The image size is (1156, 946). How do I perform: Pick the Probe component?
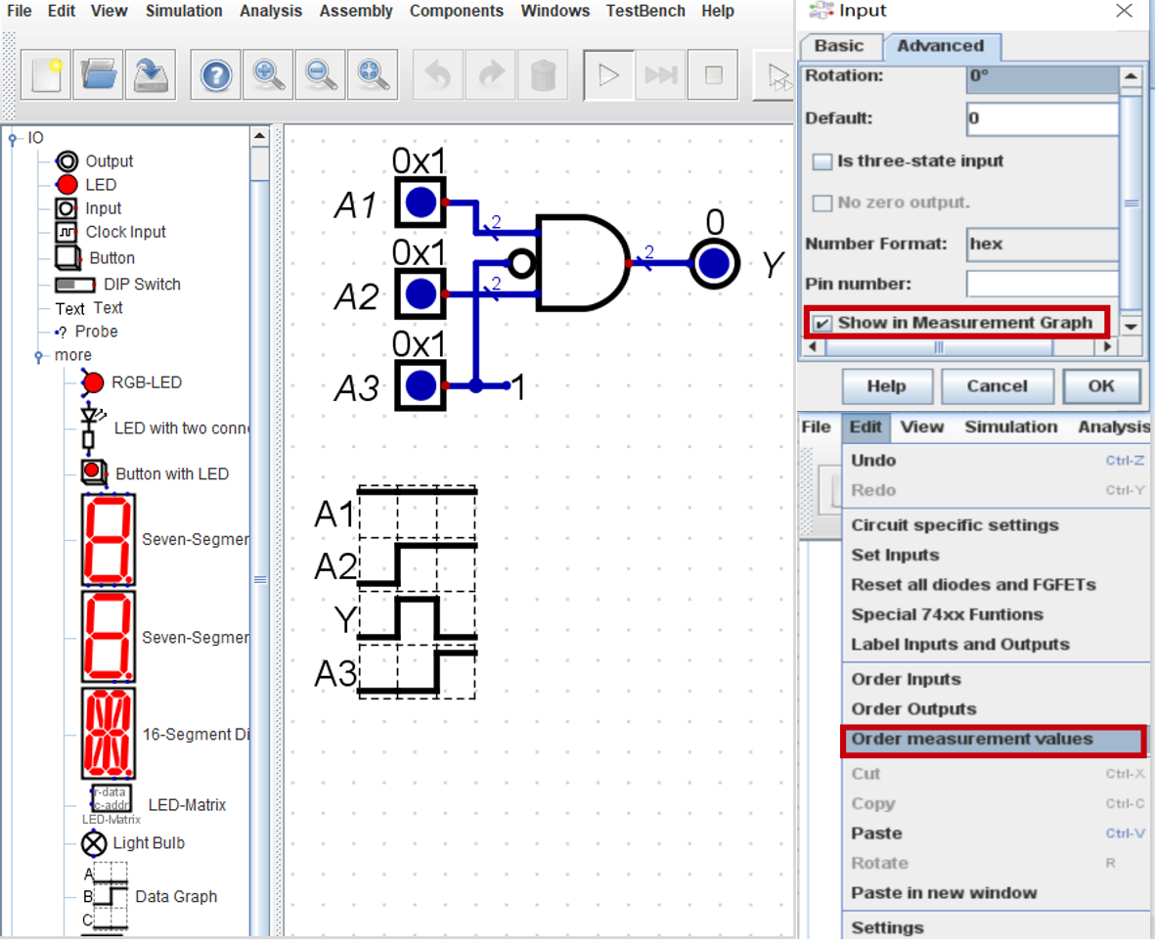[x=87, y=332]
